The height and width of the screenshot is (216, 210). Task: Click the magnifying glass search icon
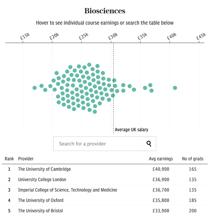tap(149, 144)
